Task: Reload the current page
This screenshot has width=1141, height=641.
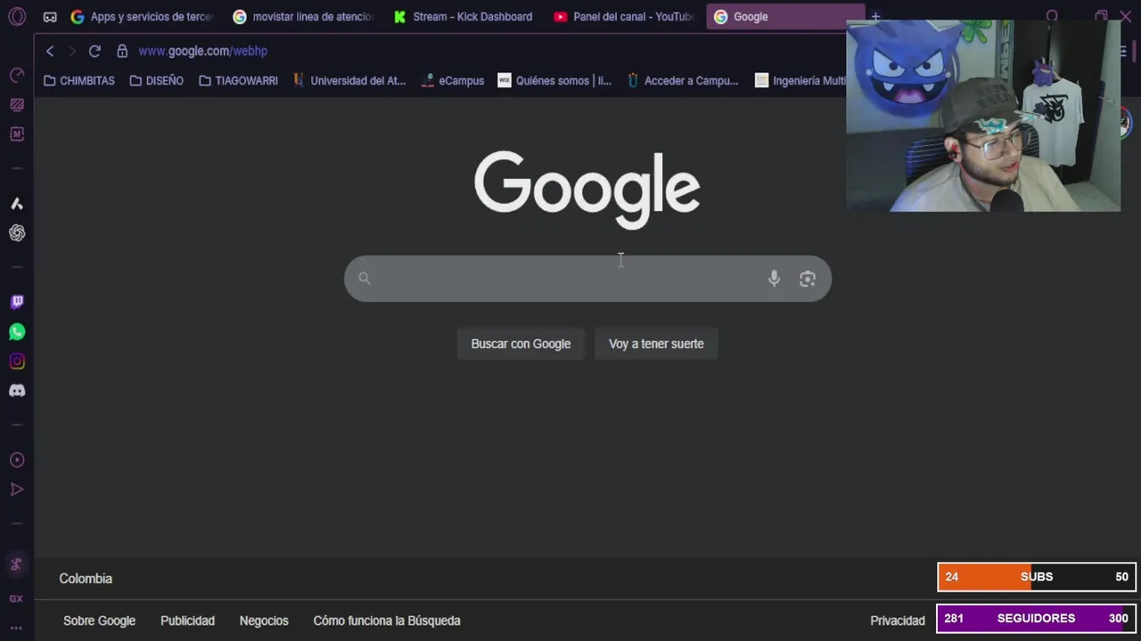Action: click(94, 51)
